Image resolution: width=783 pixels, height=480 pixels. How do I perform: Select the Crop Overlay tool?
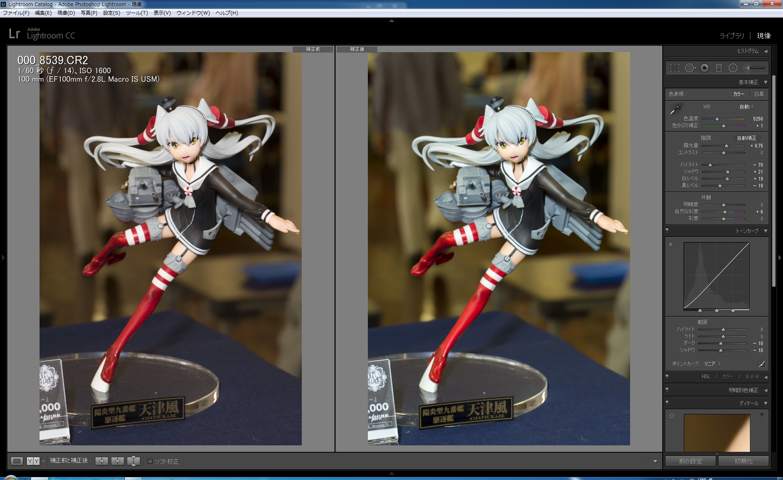pos(675,68)
